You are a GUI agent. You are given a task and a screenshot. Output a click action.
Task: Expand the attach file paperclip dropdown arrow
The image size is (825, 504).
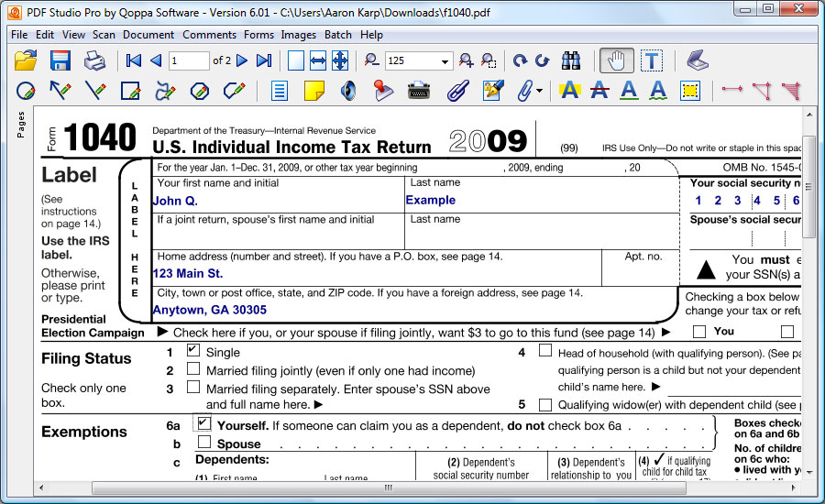(x=539, y=91)
